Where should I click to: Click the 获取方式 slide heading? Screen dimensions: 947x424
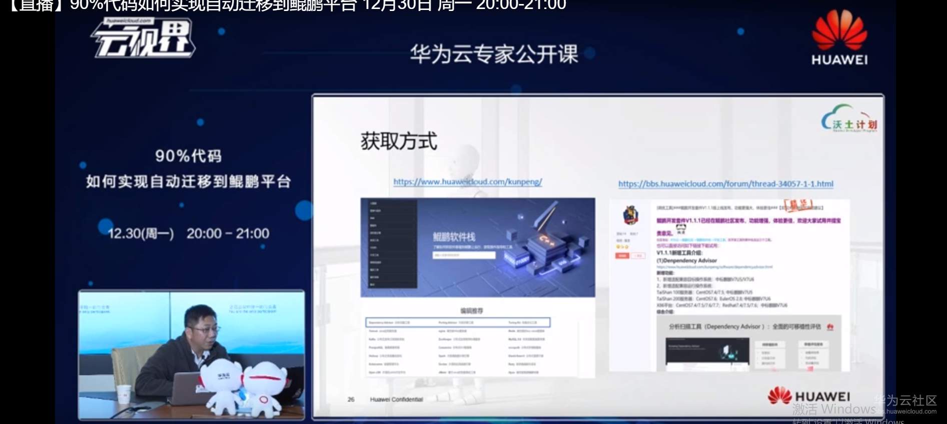coord(399,141)
